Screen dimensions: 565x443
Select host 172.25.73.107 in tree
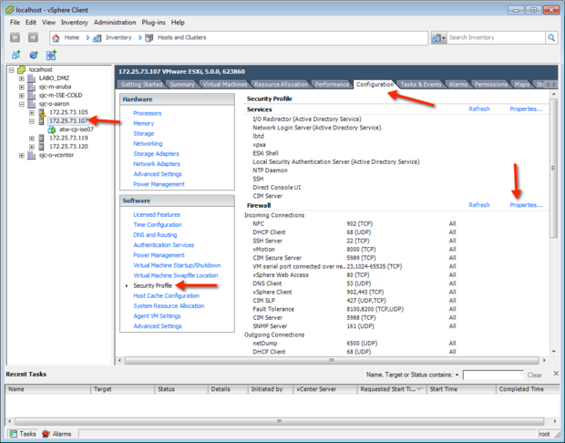[x=68, y=120]
